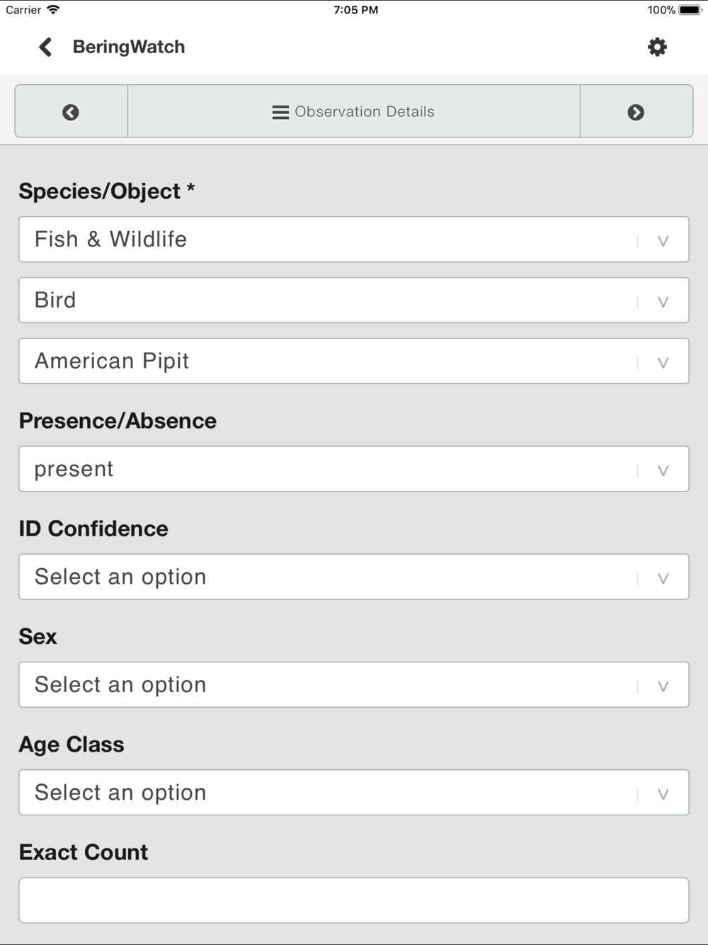Tap the hamburger icon by Observation Details
Viewport: 708px width, 945px height.
point(280,112)
